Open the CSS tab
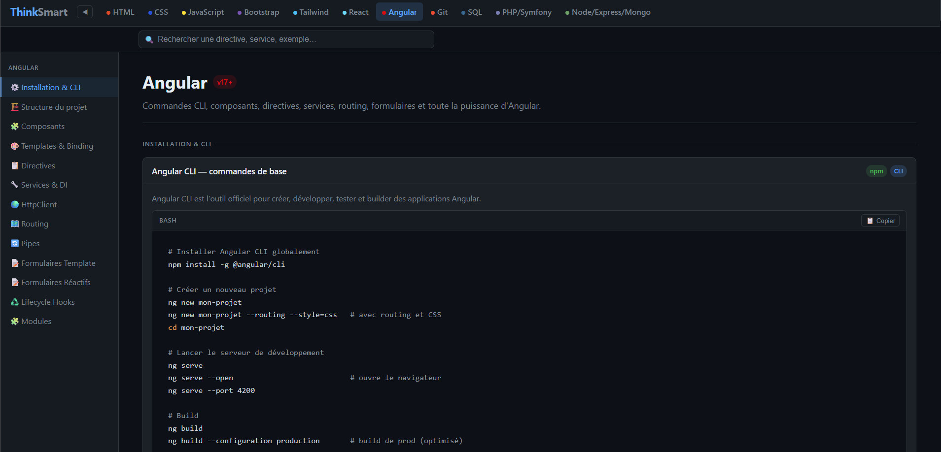 [x=158, y=12]
